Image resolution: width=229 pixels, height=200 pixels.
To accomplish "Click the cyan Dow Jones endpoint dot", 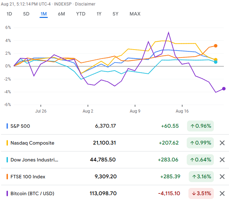I will point(216,62).
